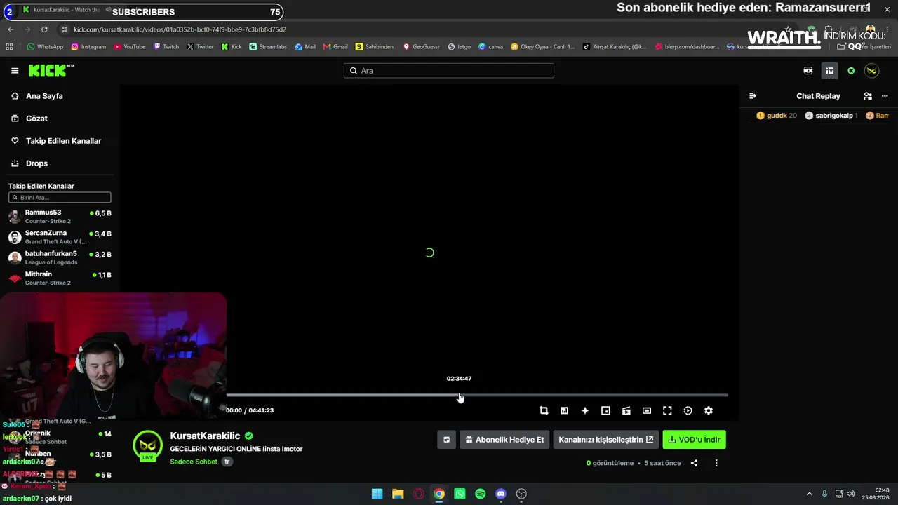The image size is (898, 505).
Task: Open Kanalınızı kişiselleştirin link
Action: [606, 440]
